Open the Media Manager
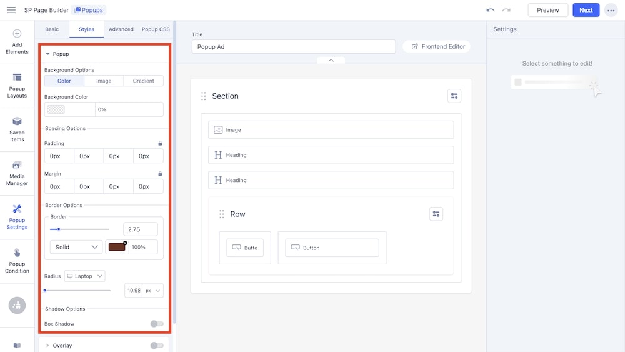 point(17,173)
